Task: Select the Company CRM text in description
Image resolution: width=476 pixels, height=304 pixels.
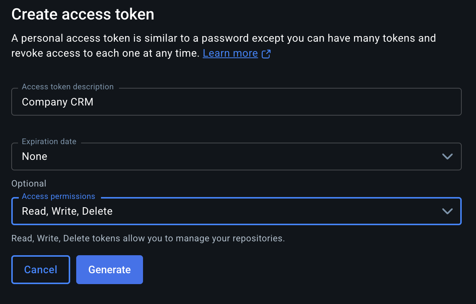Action: (57, 102)
